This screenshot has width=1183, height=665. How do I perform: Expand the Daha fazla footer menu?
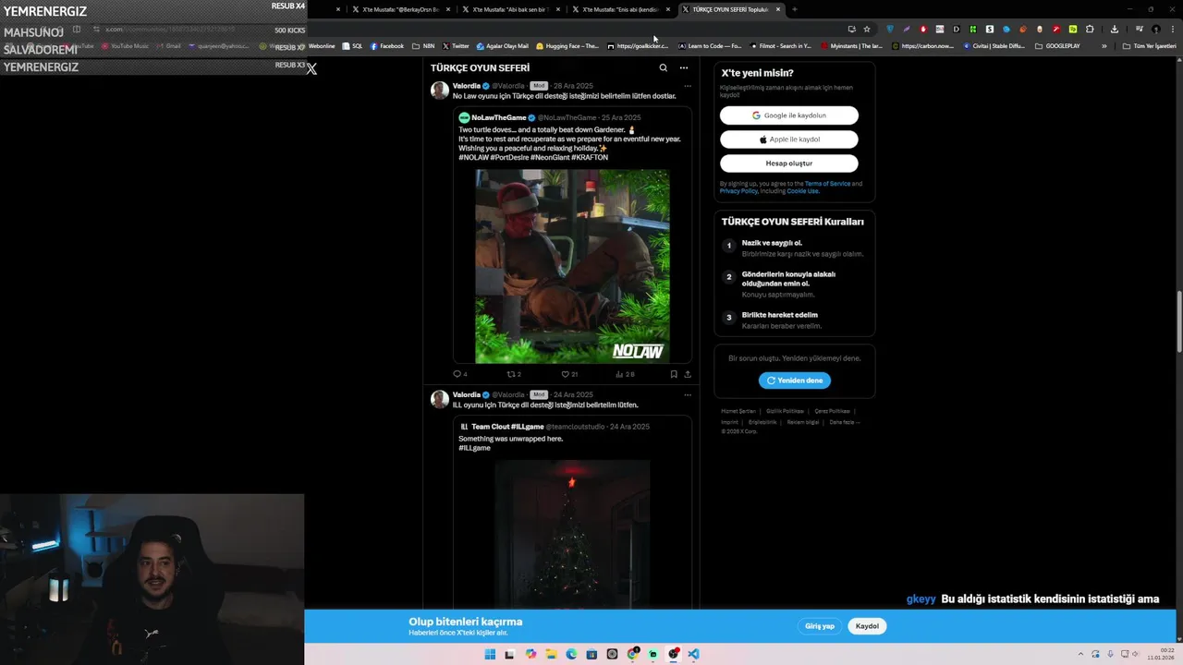(845, 422)
